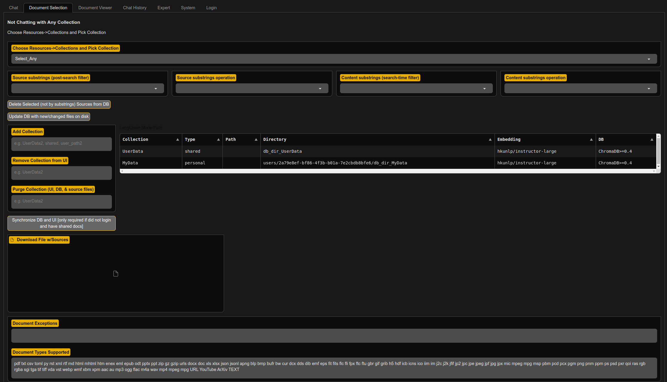Click Synchronize DB and UI button
The image size is (667, 382).
[x=61, y=223]
